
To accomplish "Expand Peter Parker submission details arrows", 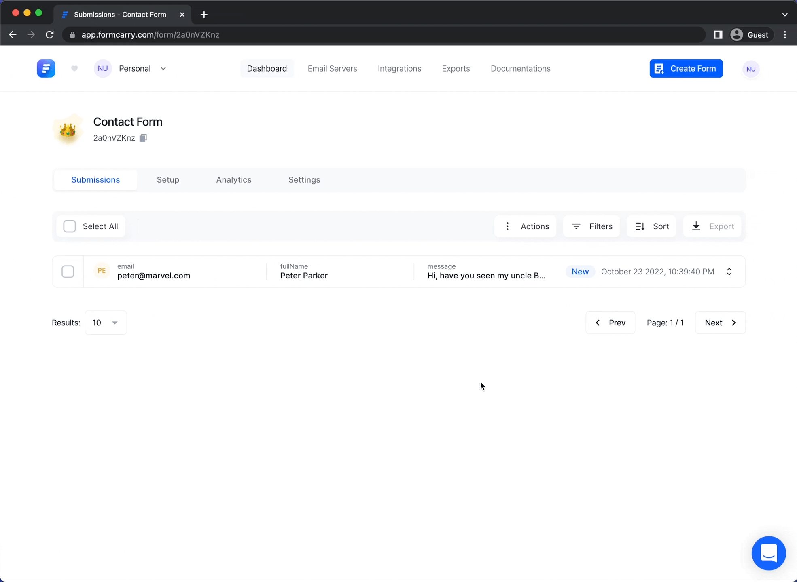I will [x=729, y=272].
